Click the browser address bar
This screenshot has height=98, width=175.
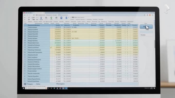pyautogui.click(x=76, y=15)
